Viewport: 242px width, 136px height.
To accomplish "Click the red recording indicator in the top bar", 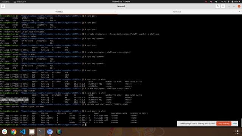I will (x=206, y=2).
